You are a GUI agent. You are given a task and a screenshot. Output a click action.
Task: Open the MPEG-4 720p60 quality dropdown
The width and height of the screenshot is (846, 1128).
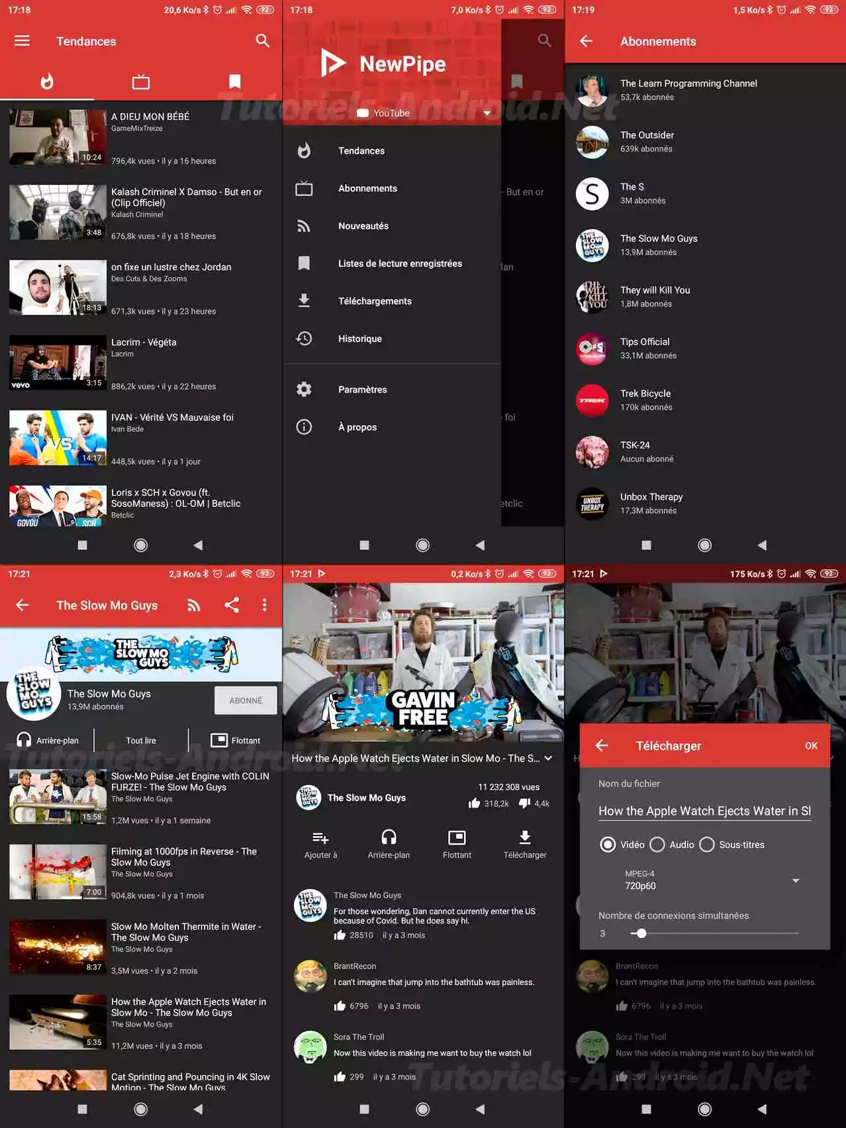click(712, 880)
